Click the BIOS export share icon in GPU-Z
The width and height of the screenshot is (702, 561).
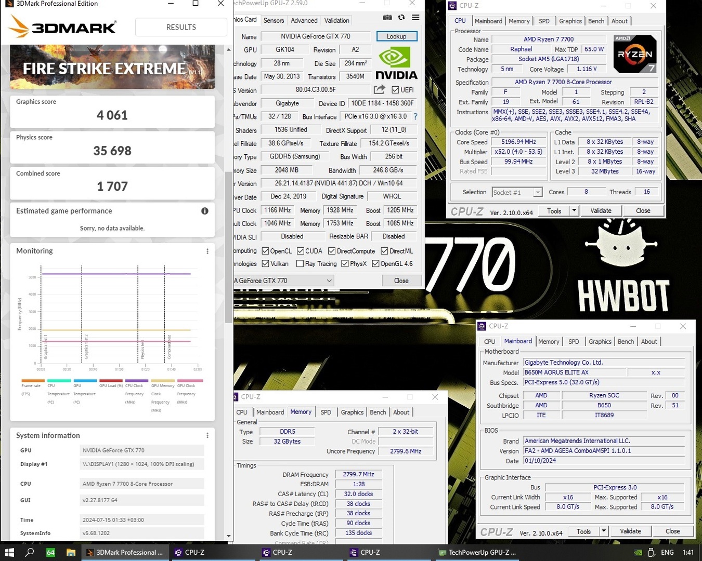coord(380,89)
